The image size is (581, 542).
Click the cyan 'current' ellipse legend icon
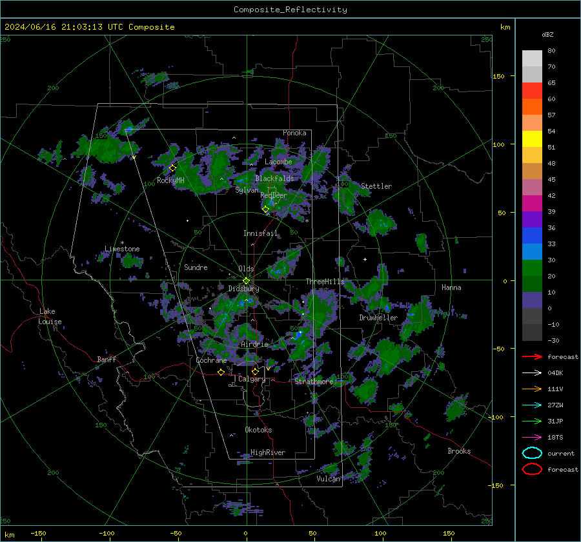tap(532, 453)
